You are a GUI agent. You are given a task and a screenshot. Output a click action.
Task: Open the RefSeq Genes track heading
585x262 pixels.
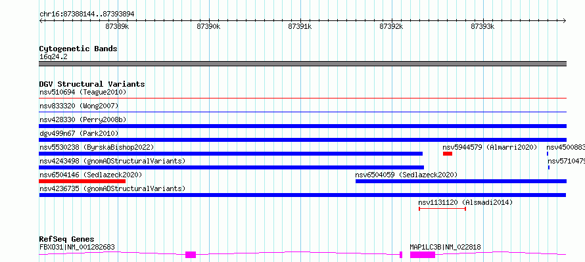pos(67,239)
